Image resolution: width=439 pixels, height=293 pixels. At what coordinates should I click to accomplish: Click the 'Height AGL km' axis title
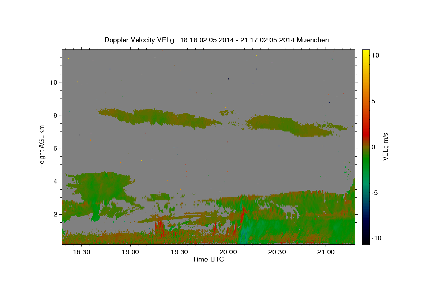(x=42, y=146)
